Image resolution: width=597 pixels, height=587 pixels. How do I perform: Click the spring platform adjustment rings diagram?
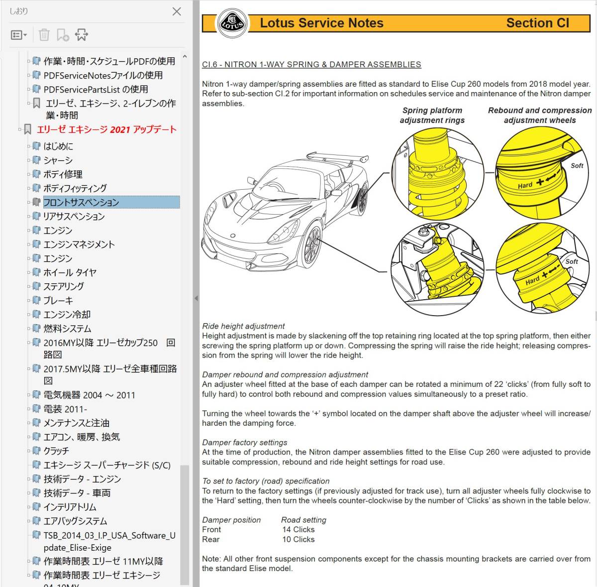(438, 174)
